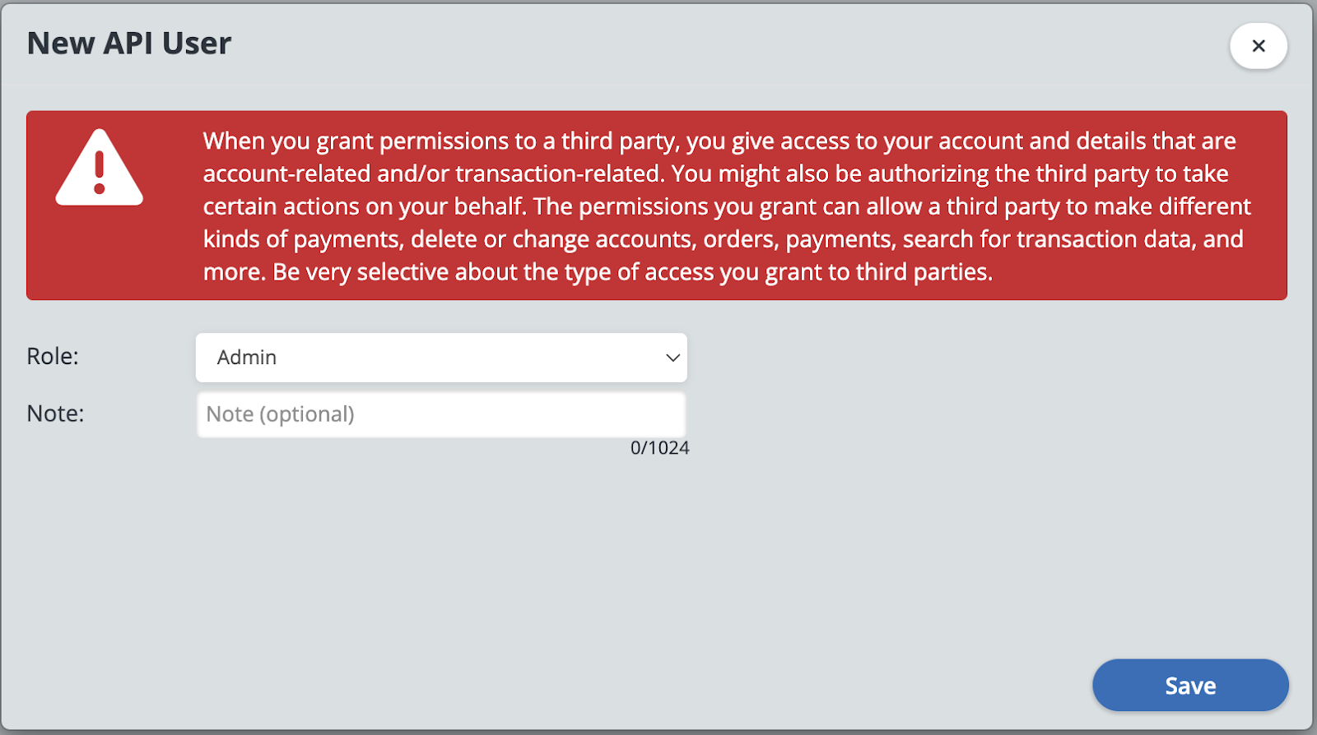This screenshot has height=735, width=1317.
Task: Click "account-related and/or transaction-related" warning text
Action: [x=432, y=174]
